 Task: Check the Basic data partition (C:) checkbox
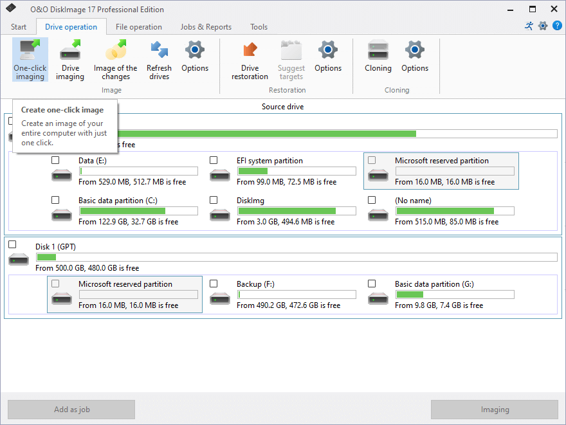[x=55, y=200]
